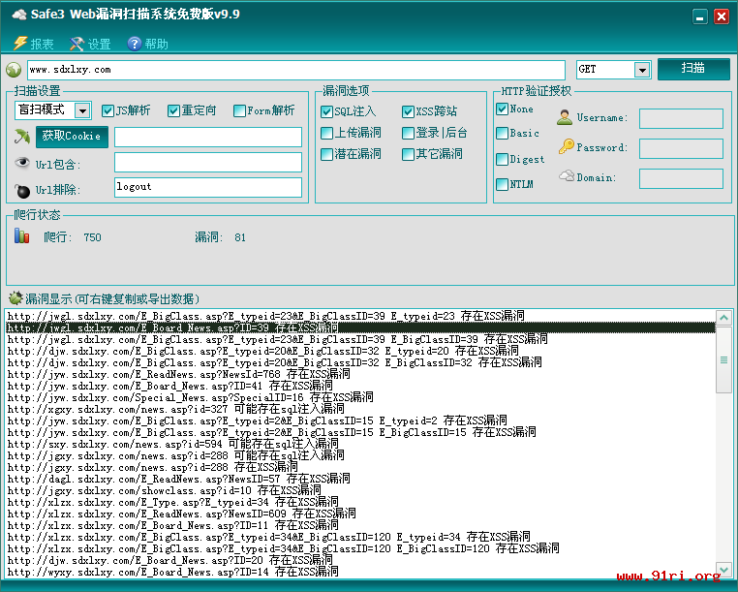This screenshot has width=738, height=592.
Task: Click the cloud icon beside Domain
Action: click(x=567, y=175)
